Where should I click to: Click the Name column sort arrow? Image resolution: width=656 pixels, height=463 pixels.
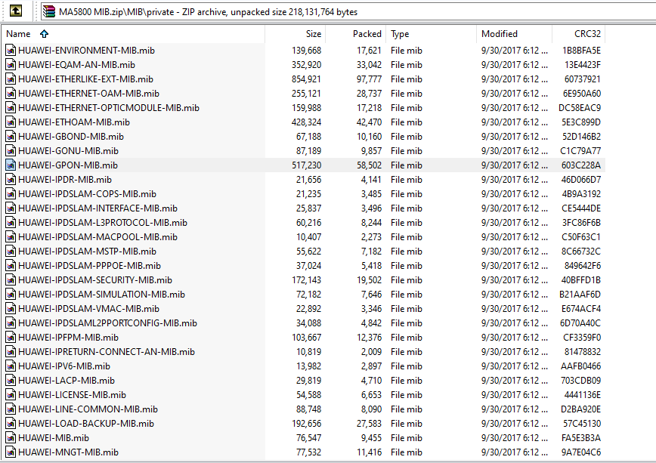pos(44,34)
